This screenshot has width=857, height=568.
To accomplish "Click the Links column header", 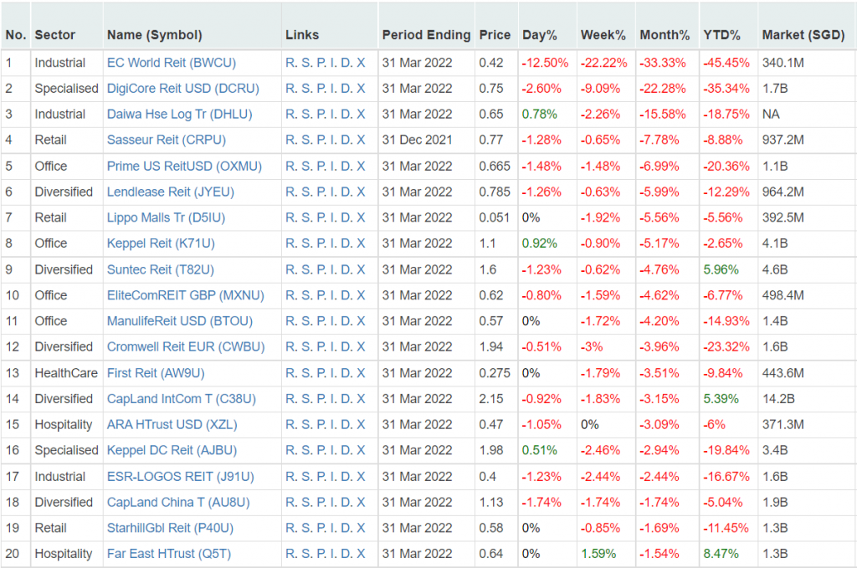I will click(x=301, y=35).
